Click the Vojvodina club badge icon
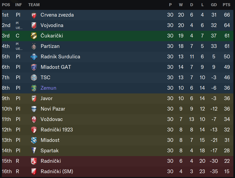This screenshot has width=235, height=178. (x=34, y=25)
